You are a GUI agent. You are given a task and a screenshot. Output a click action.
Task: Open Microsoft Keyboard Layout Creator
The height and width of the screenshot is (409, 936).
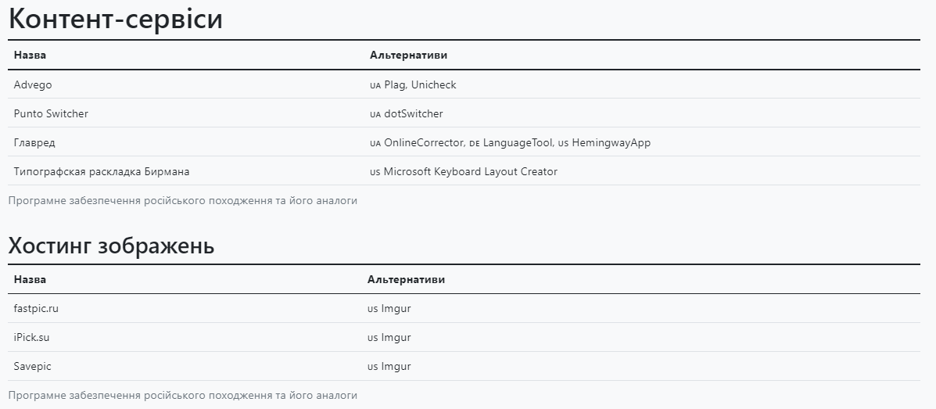coord(470,171)
